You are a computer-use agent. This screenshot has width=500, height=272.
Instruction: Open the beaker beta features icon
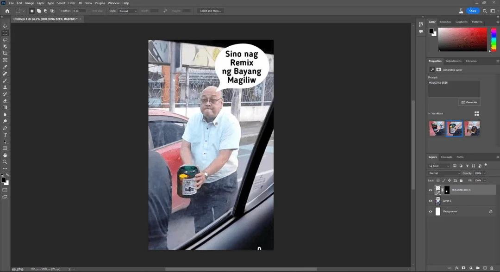coord(461,11)
